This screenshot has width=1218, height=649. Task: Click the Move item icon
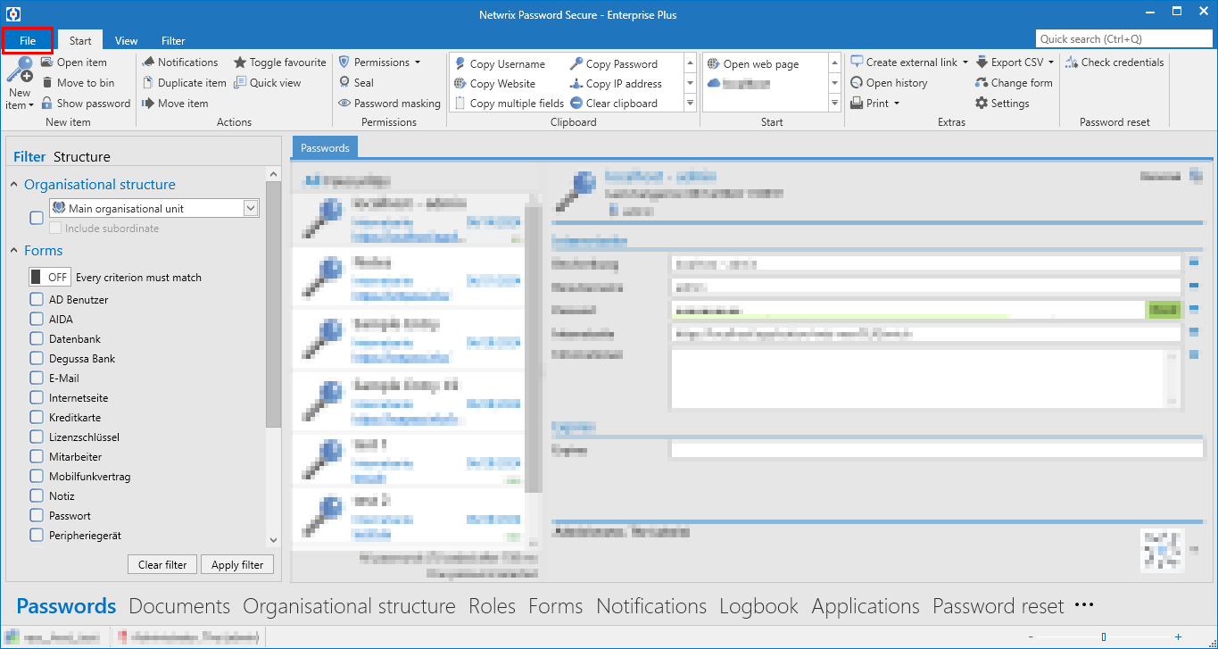[149, 104]
